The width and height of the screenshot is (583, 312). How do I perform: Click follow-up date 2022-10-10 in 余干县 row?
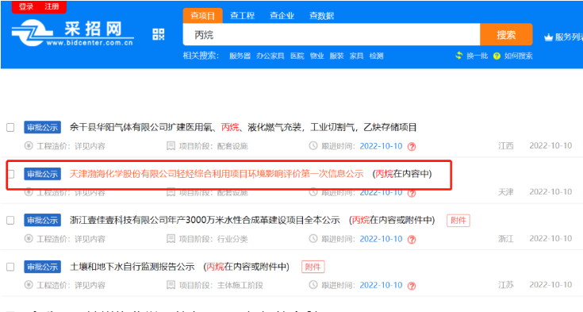[x=381, y=146]
